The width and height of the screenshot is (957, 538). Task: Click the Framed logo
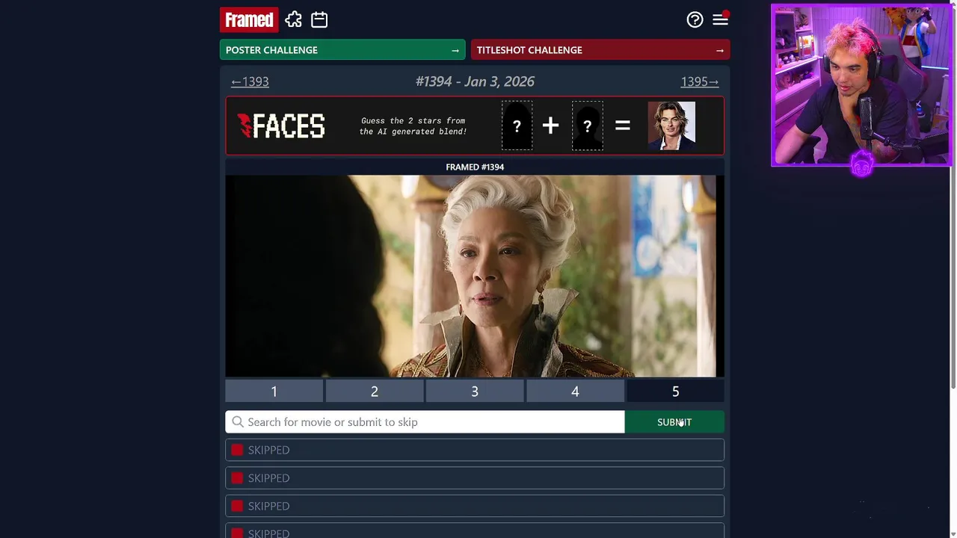[249, 19]
